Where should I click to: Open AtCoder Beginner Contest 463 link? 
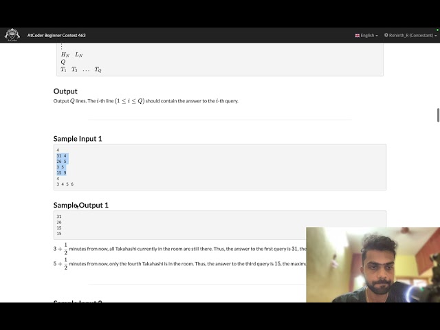pyautogui.click(x=56, y=35)
